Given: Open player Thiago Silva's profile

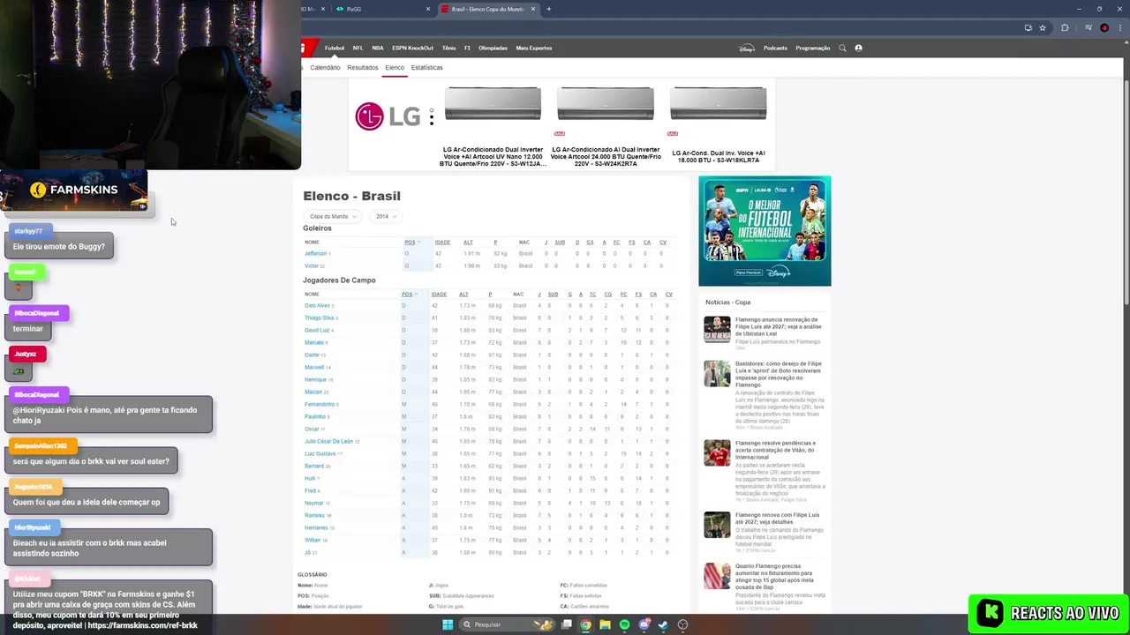Looking at the screenshot, I should click(x=320, y=317).
